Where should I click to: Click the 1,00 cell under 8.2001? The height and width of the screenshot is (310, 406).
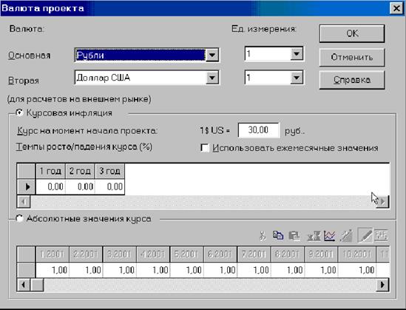[288, 270]
